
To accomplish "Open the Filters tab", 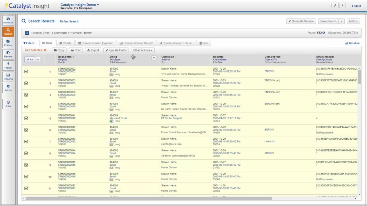I will [29, 43].
